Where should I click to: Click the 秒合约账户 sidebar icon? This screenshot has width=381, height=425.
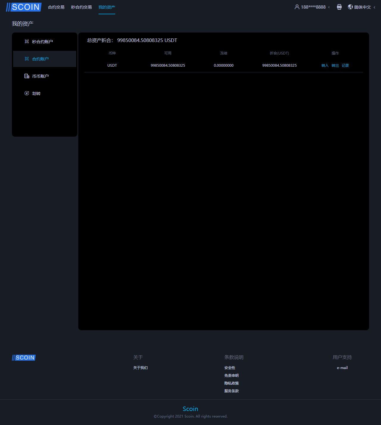point(27,41)
